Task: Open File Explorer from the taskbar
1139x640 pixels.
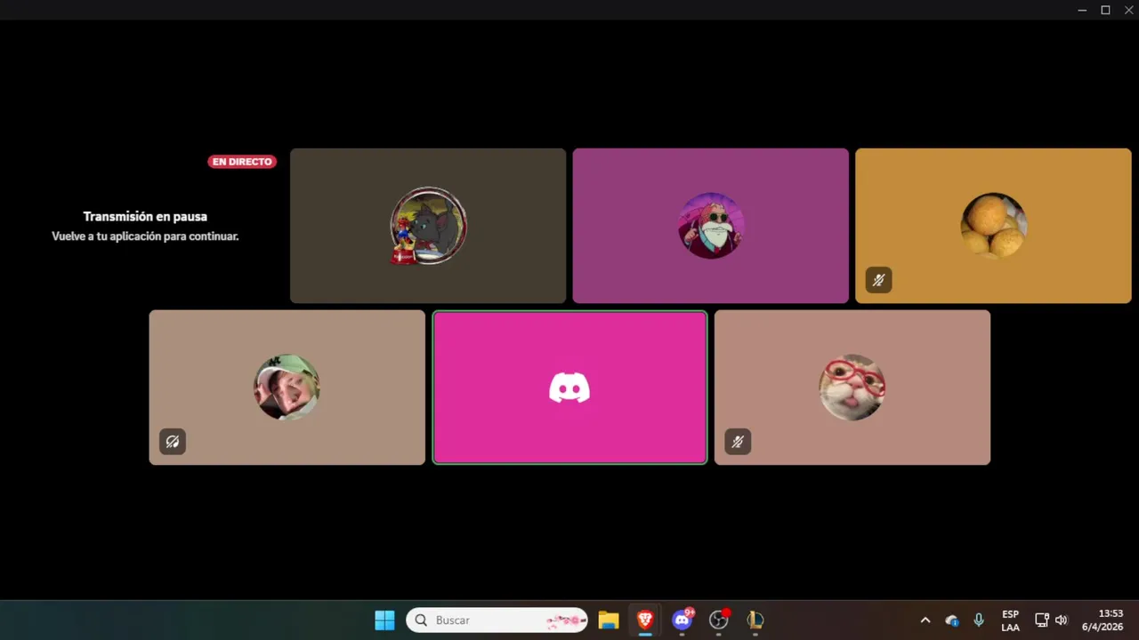Action: pos(609,620)
